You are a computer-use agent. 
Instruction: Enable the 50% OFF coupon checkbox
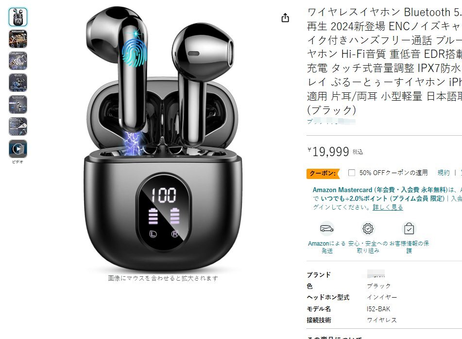pos(352,173)
